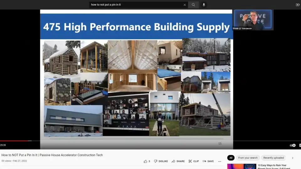Start voice search with the microphone
Viewport: 301px width, 169px height.
pos(204,5)
